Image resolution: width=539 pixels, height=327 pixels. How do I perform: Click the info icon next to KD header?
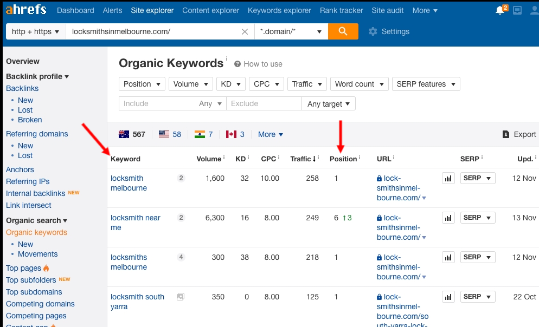[x=248, y=157]
